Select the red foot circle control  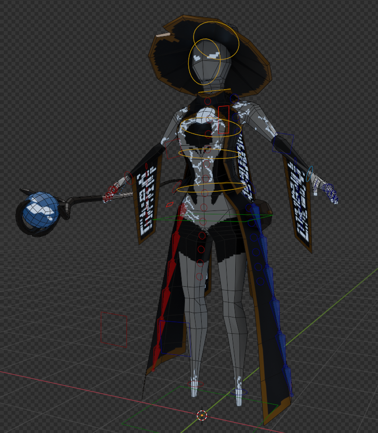195,384
